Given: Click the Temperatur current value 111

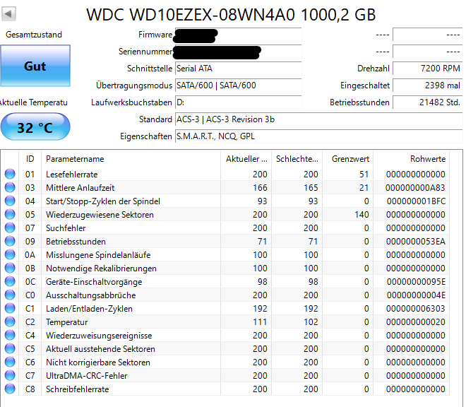Looking at the screenshot, I should (260, 322).
